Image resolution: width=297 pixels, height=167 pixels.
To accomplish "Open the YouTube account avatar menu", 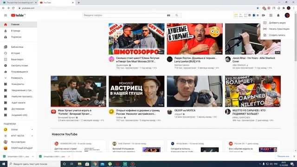I will (287, 15).
